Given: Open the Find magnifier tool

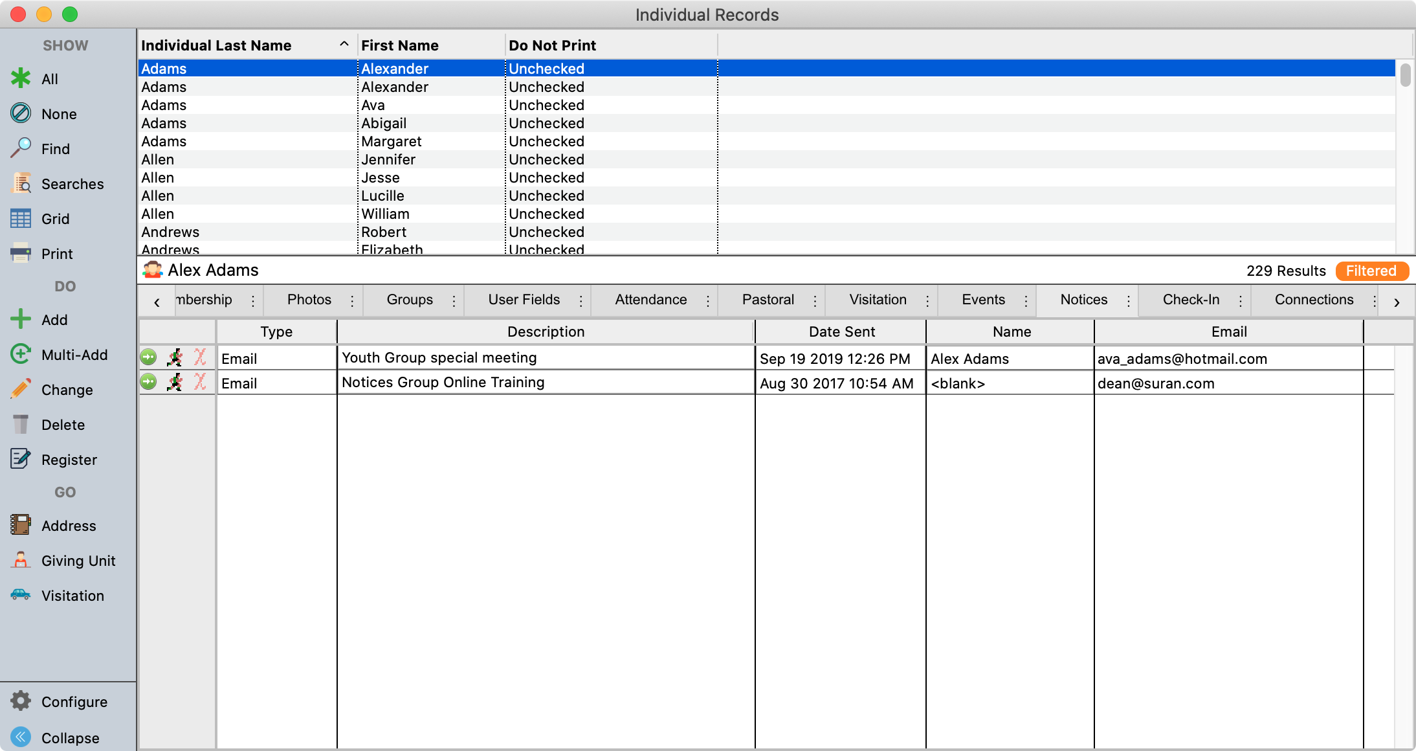Looking at the screenshot, I should point(21,148).
